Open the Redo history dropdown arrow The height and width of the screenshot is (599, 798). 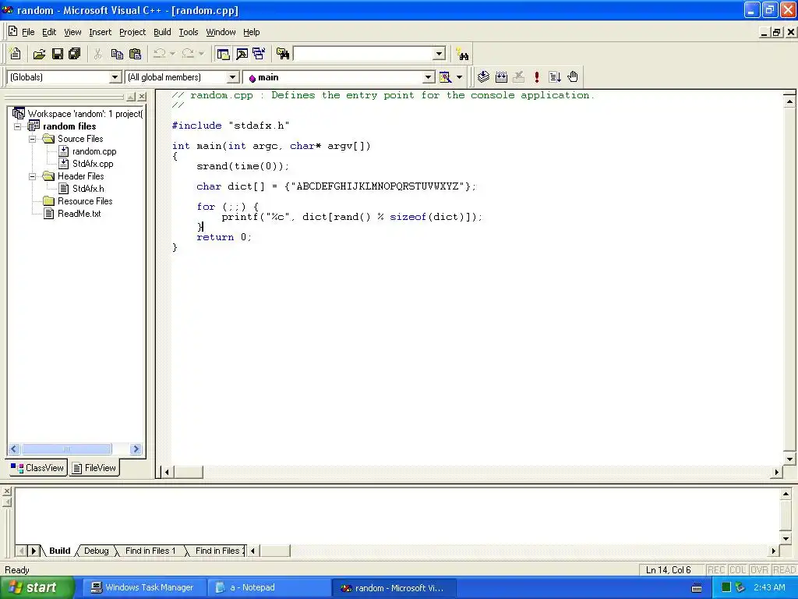click(201, 54)
